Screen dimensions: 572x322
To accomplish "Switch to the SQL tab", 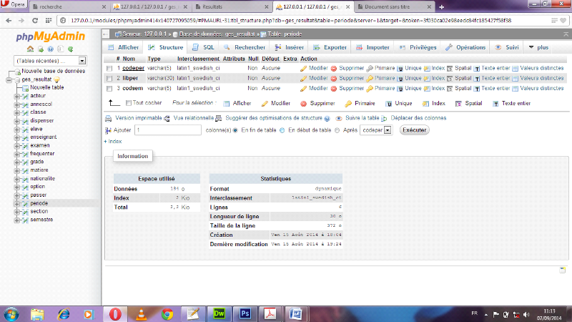I will point(204,47).
